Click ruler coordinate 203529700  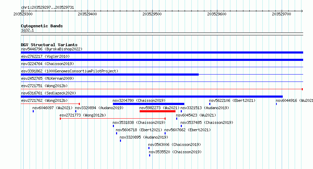[x=281, y=14]
